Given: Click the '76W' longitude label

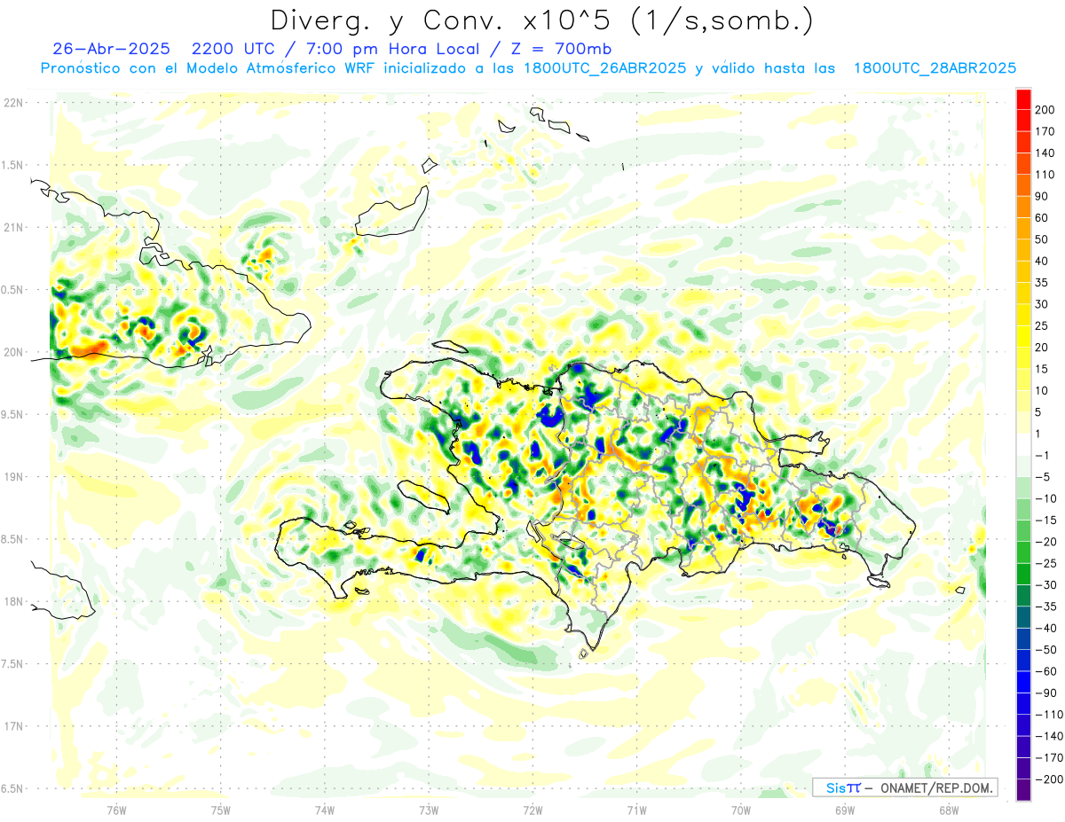Looking at the screenshot, I should [116, 810].
